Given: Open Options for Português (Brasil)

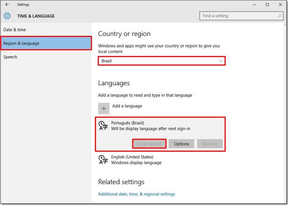Looking at the screenshot, I should (182, 144).
